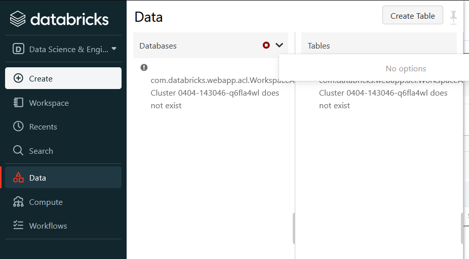Click the red cluster status icon
469x259 pixels.
pyautogui.click(x=266, y=45)
